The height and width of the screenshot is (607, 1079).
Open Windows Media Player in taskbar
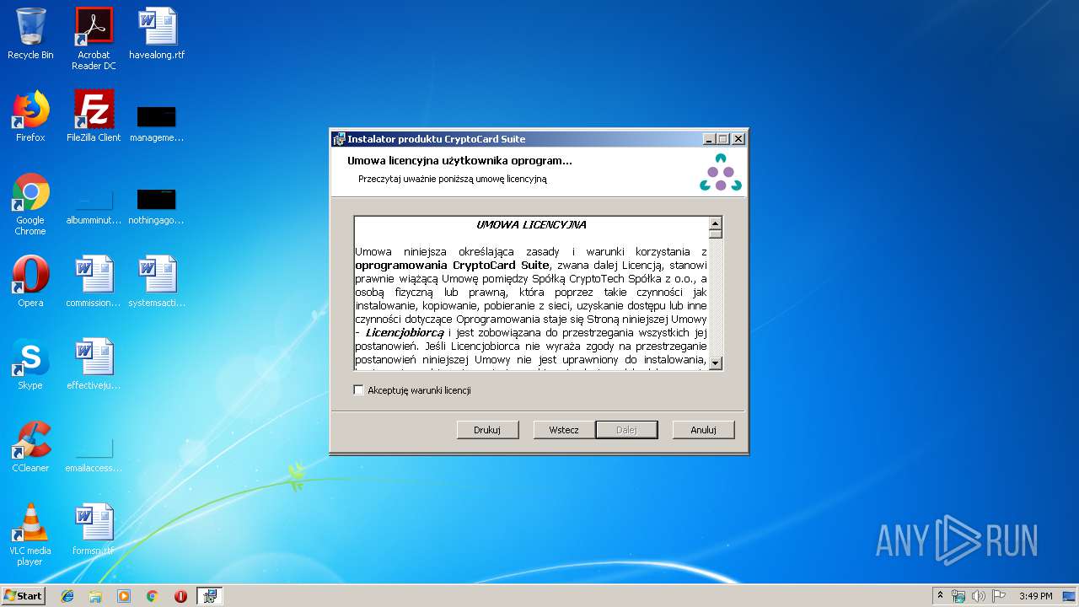tap(124, 596)
